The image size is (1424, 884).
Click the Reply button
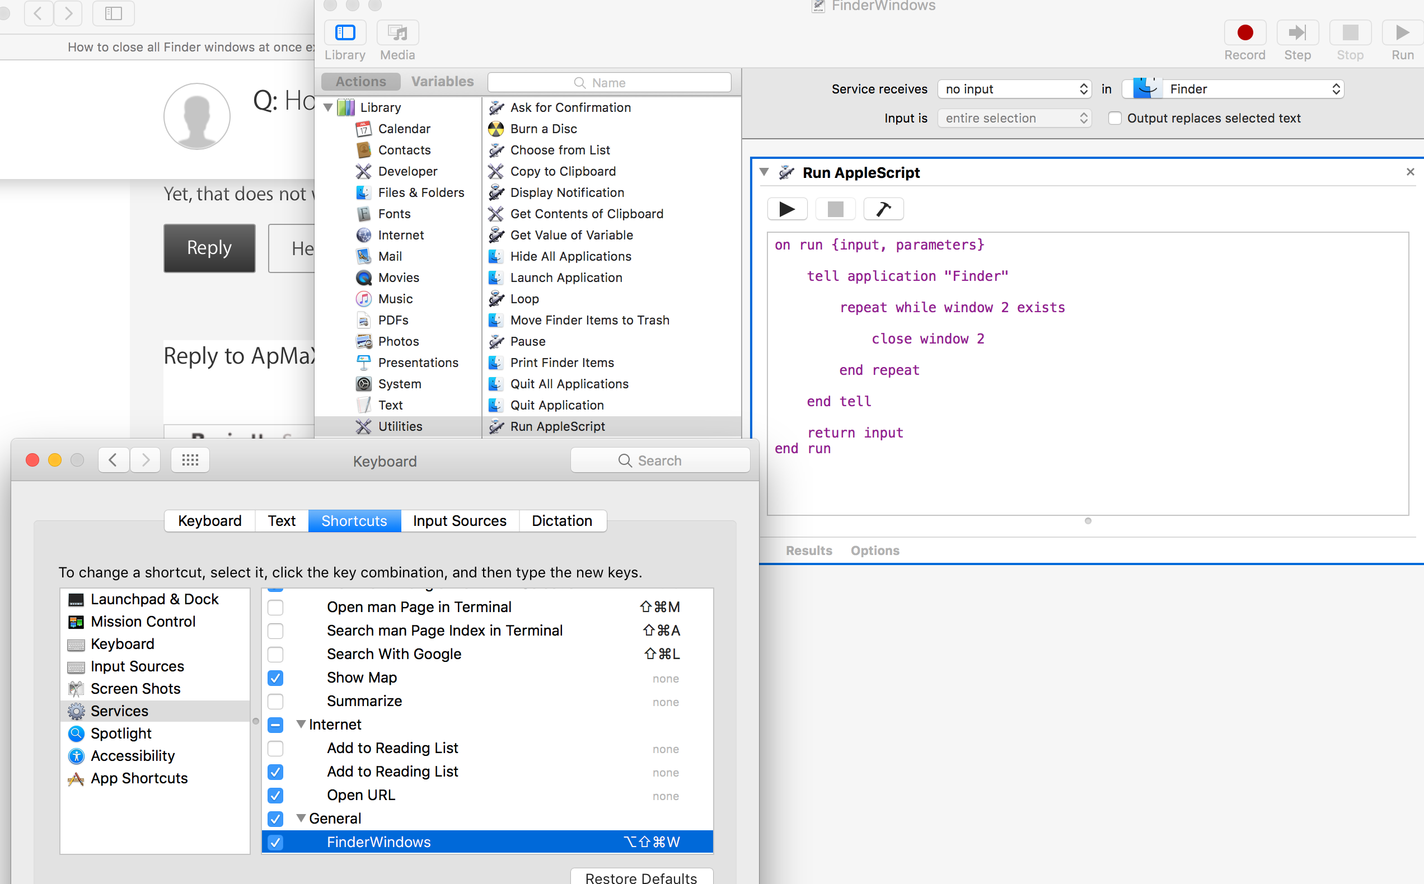tap(209, 248)
